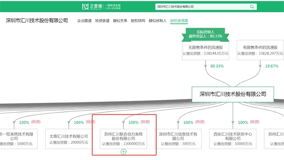Click the header slogan 一键查询全国 text
The image size is (284, 160).
coord(112,5)
